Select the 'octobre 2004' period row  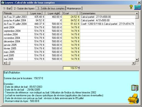[69, 34]
